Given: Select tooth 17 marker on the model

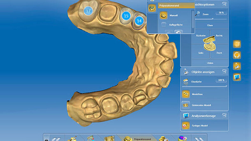Looking at the screenshot, I should pyautogui.click(x=88, y=11).
